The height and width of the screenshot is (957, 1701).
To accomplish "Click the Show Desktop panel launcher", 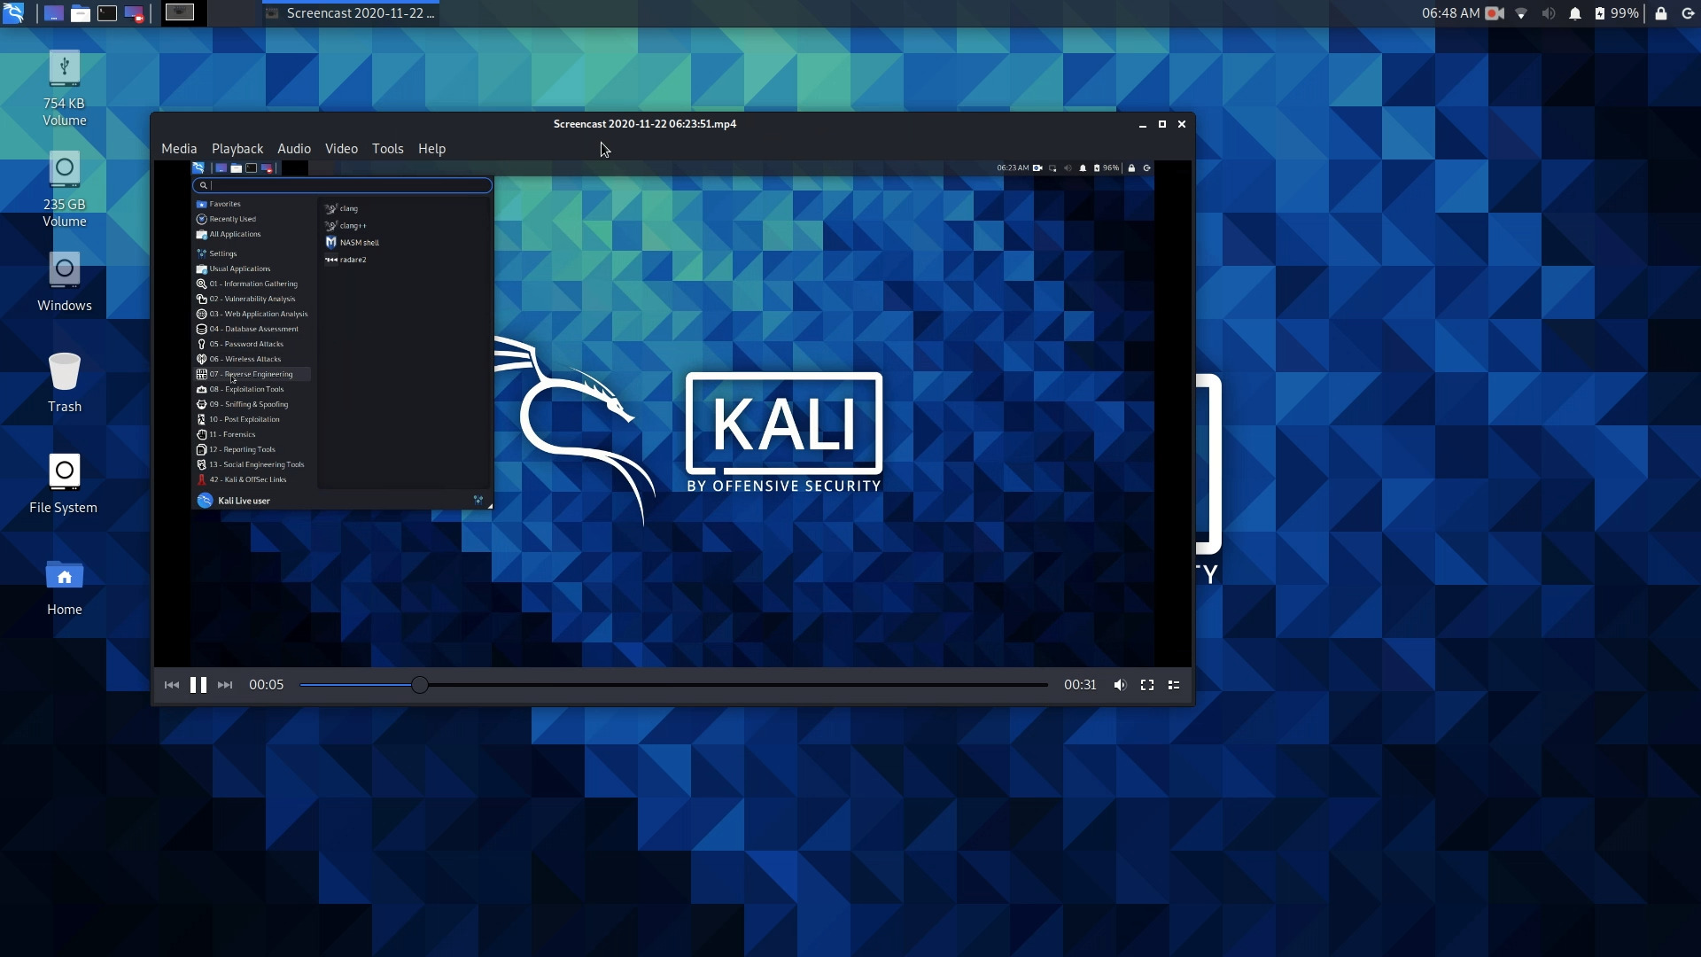I will [54, 13].
